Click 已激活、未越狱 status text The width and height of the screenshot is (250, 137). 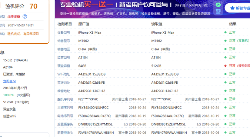pyautogui.click(x=14, y=74)
